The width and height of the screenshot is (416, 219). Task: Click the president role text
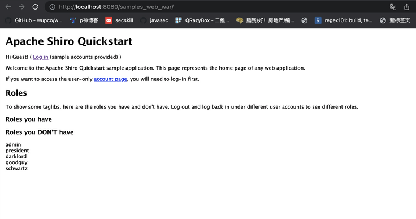click(x=18, y=151)
